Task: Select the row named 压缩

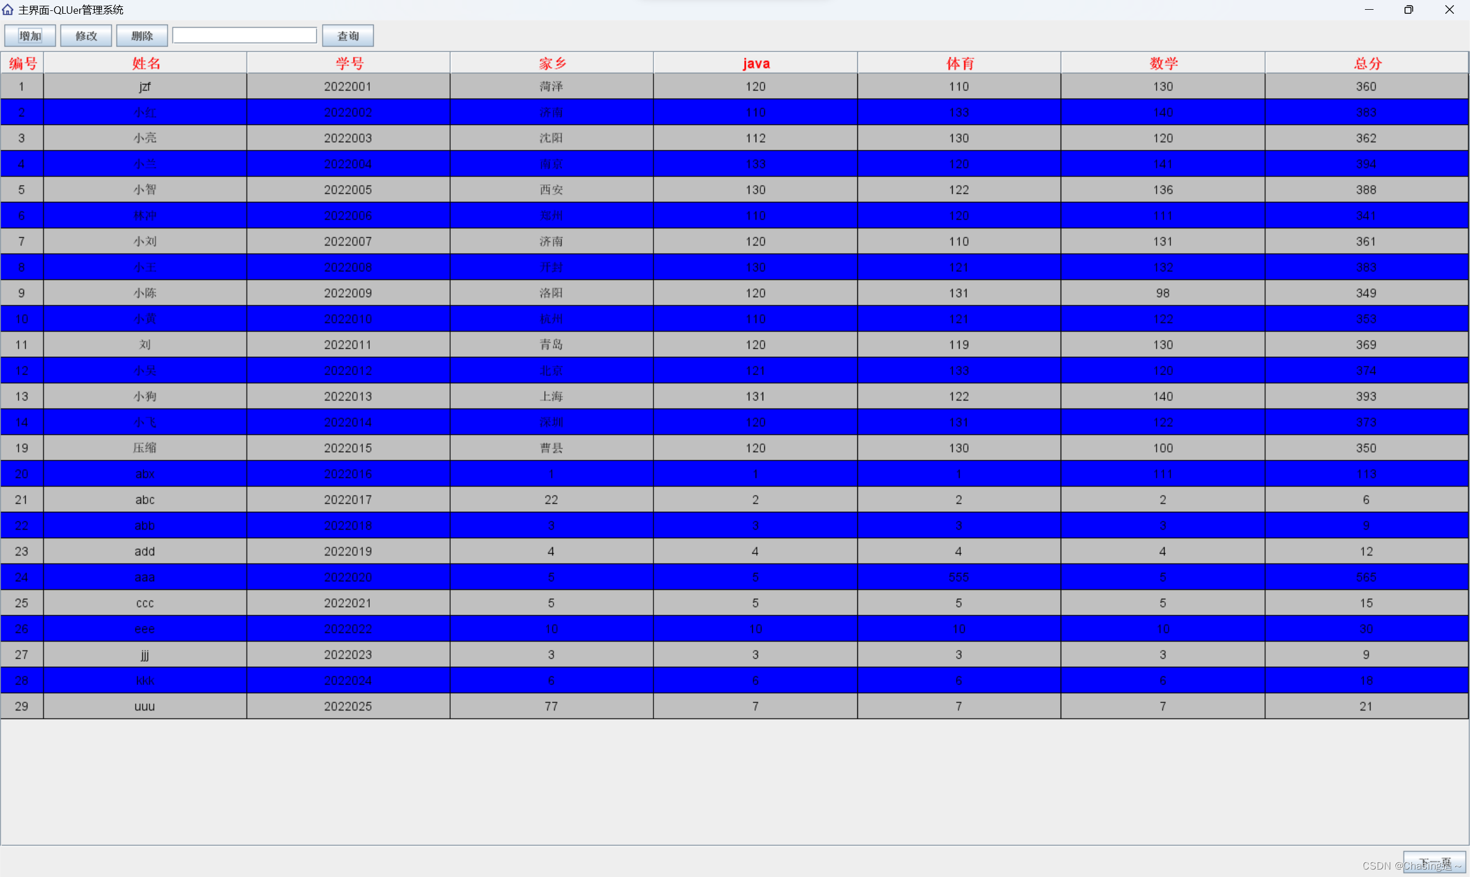Action: [x=145, y=448]
